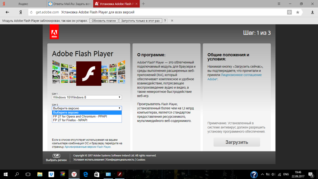The width and height of the screenshot is (318, 179).
Task: Switch to the Ответы Mail.Ru tab
Action: (70, 4)
